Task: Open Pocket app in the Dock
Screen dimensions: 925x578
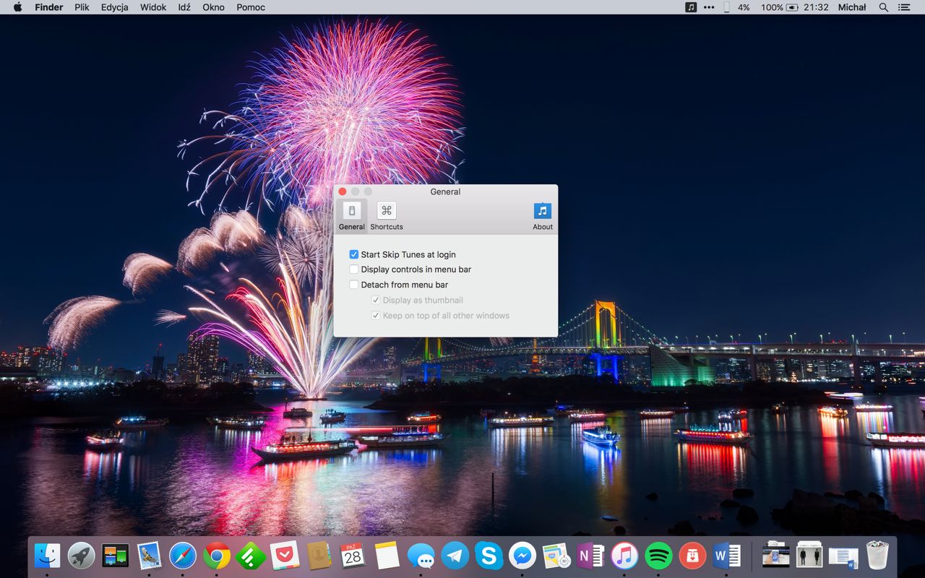Action: [285, 556]
